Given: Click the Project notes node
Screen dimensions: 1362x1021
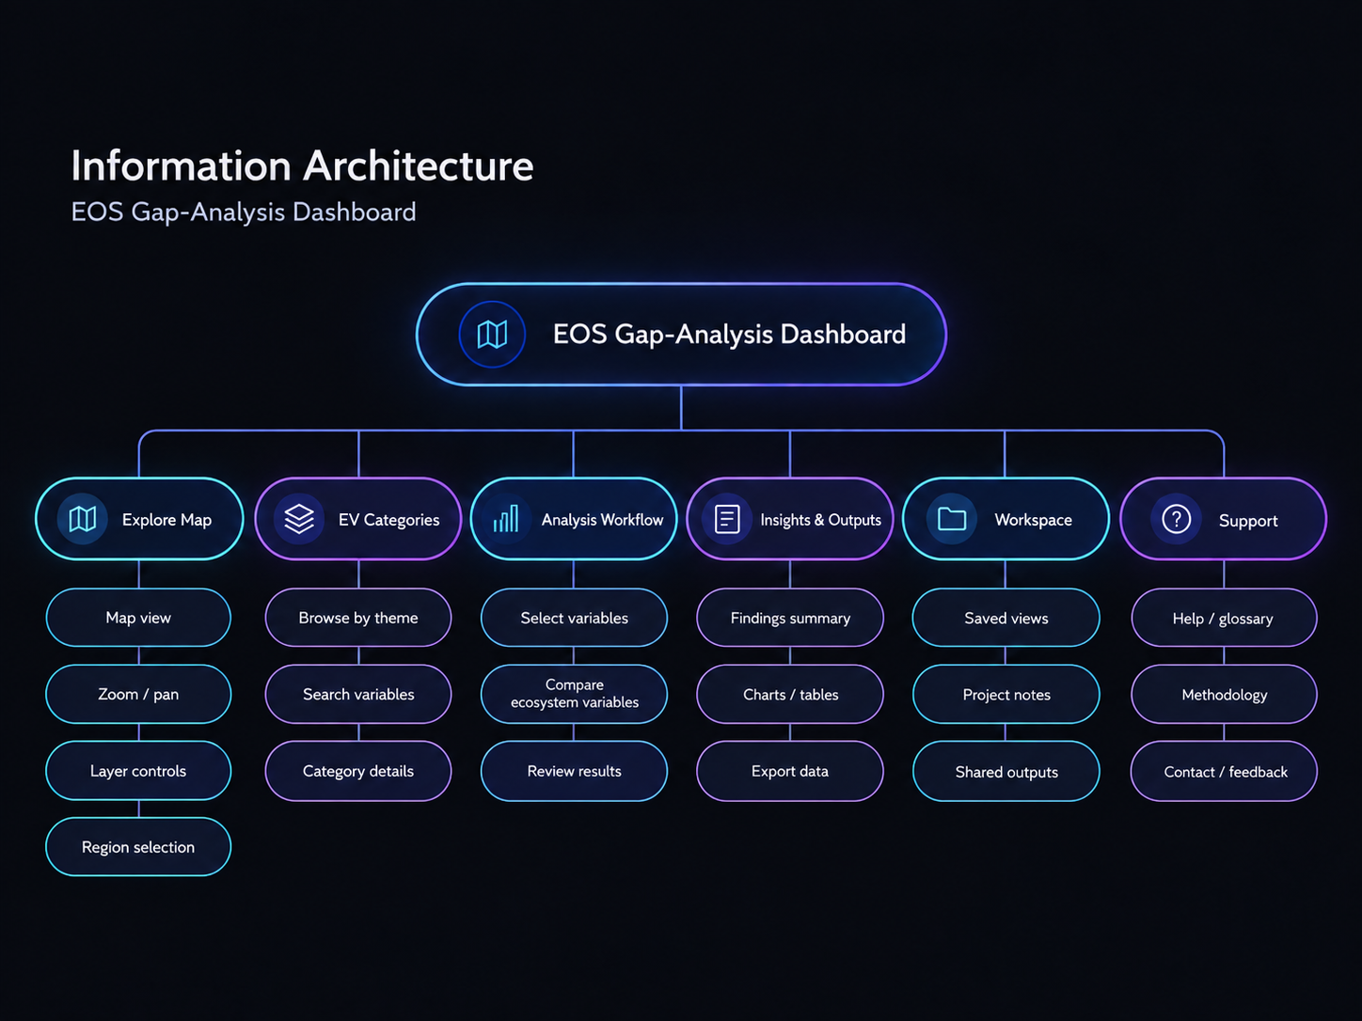Looking at the screenshot, I should [1006, 695].
